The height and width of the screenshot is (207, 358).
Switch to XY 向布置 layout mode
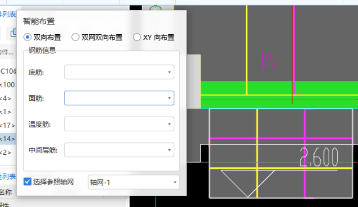(x=137, y=37)
